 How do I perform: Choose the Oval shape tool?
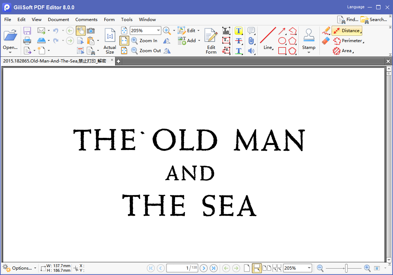pyautogui.click(x=282, y=41)
